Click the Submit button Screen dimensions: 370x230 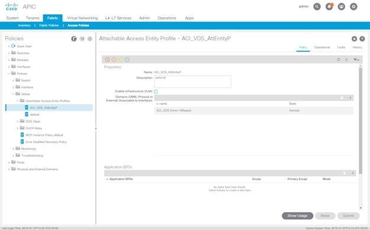[348, 216]
